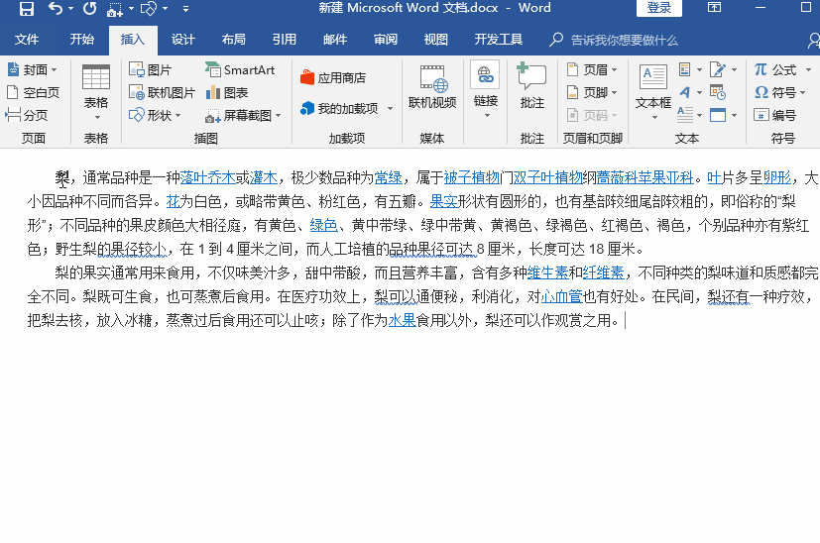The height and width of the screenshot is (543, 820).
Task: Follow the 落叶乔木 hyperlink
Action: pyautogui.click(x=207, y=177)
